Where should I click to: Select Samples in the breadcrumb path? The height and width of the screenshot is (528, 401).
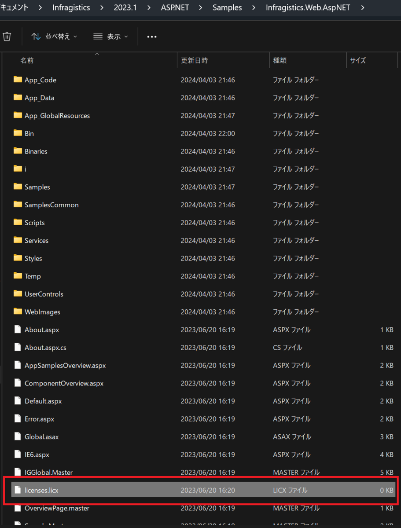coord(227,7)
